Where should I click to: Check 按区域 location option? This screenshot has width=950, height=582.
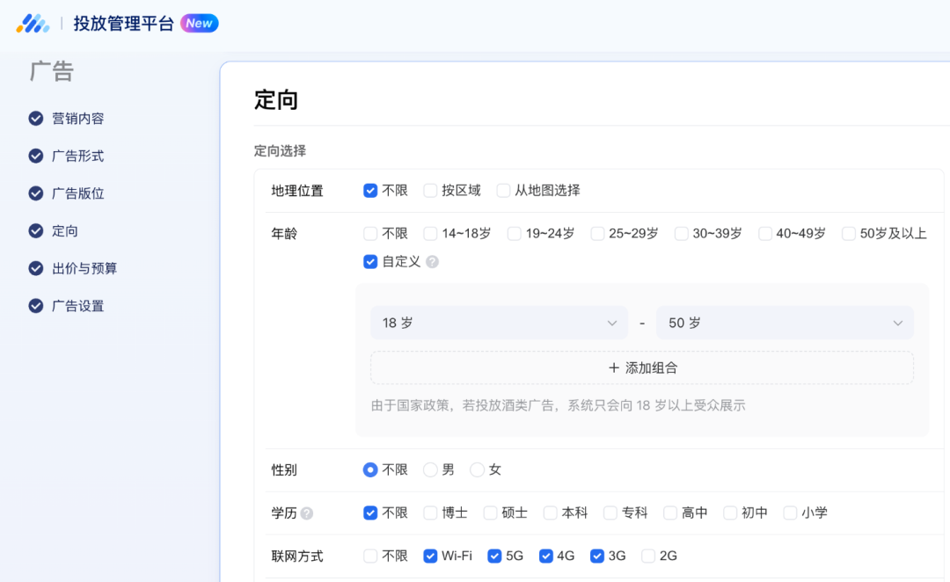point(430,191)
